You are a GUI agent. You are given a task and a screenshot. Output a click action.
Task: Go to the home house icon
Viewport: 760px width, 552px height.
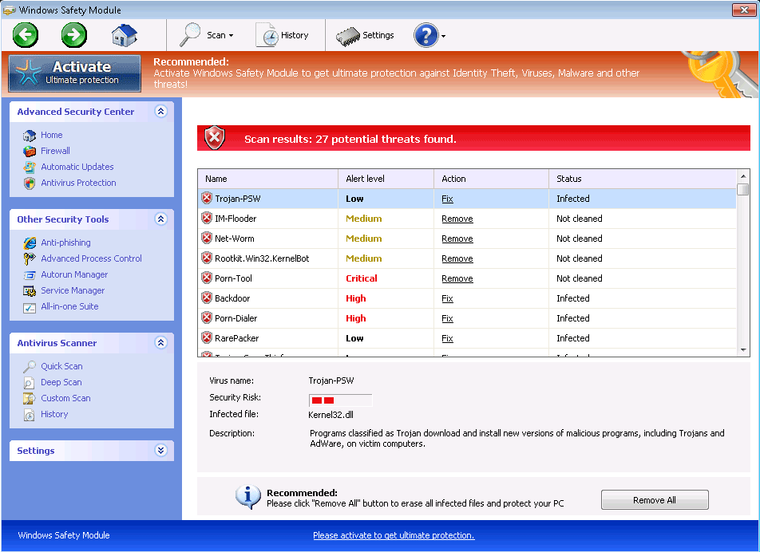[125, 35]
